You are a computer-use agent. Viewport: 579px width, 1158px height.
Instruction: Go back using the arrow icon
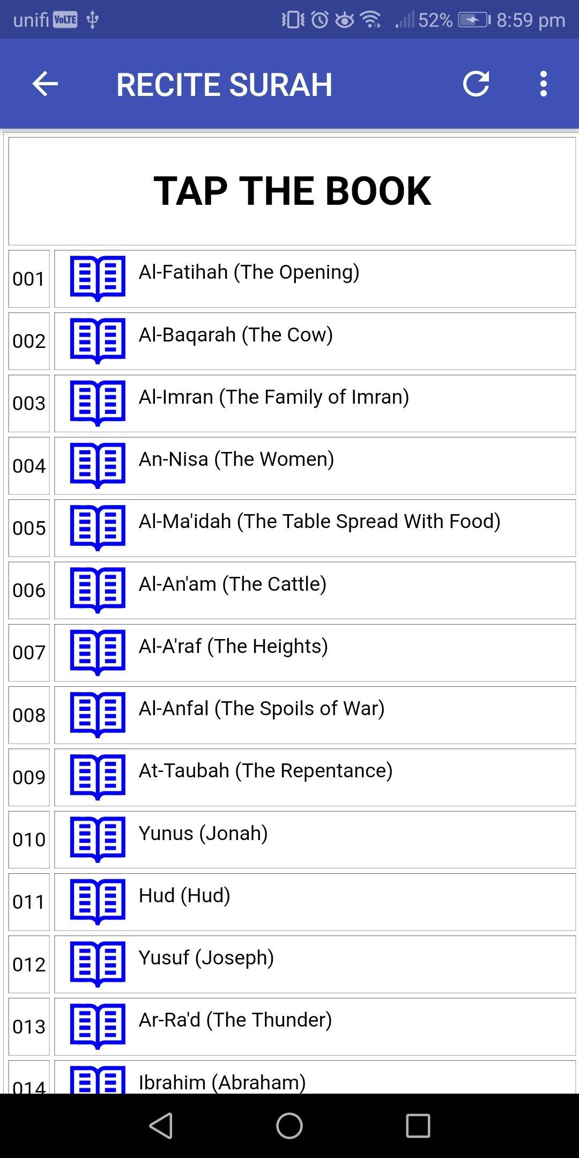coord(45,84)
